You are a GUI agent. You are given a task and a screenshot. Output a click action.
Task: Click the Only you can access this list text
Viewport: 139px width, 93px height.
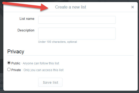click(x=43, y=70)
